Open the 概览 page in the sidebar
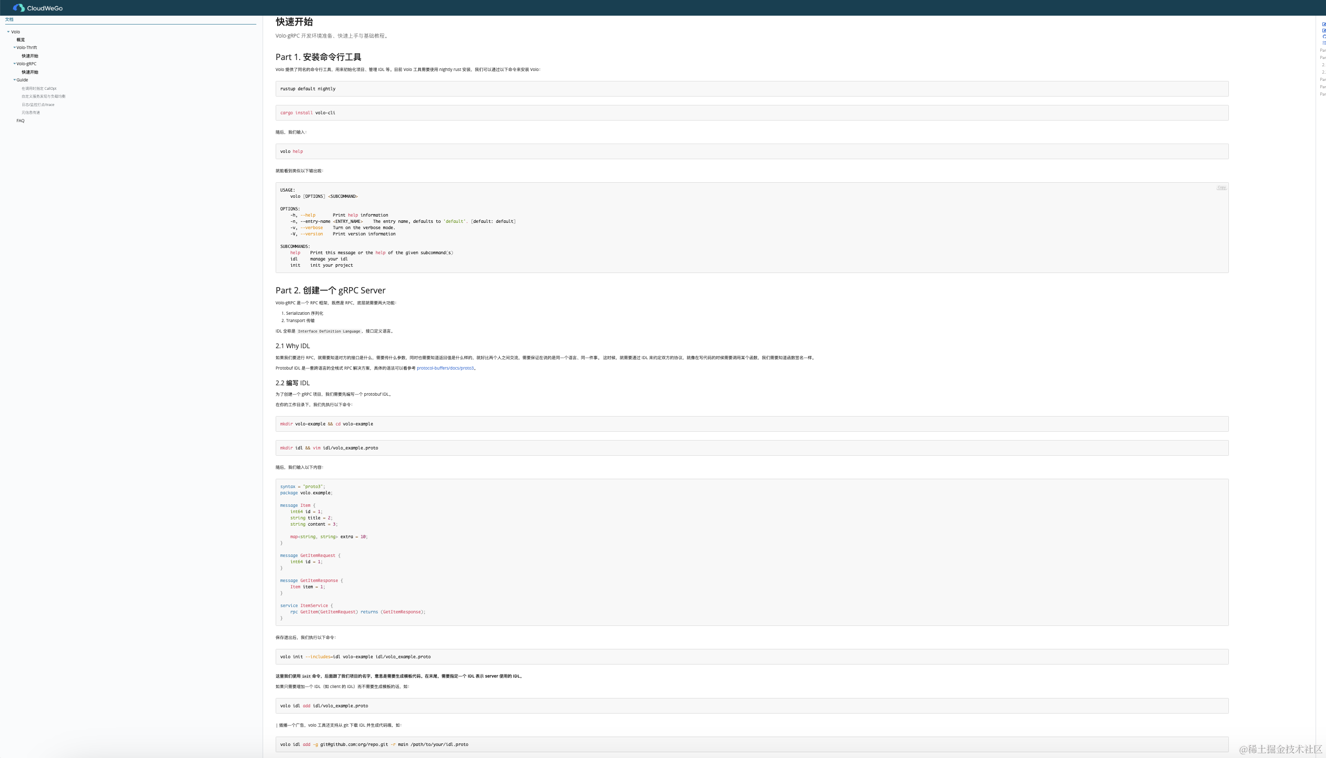The width and height of the screenshot is (1326, 758). point(21,39)
